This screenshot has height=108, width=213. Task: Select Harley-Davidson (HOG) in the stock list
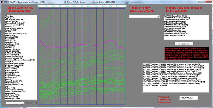(14, 56)
